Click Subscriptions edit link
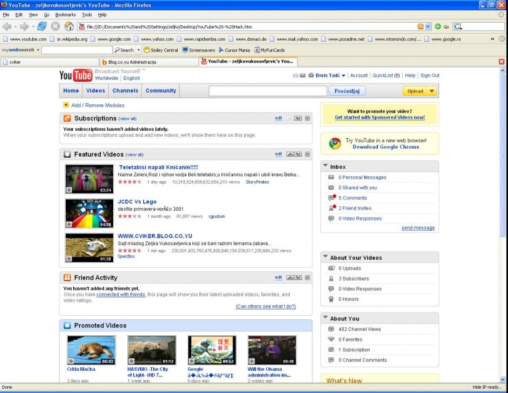The width and height of the screenshot is (508, 393). [279, 118]
